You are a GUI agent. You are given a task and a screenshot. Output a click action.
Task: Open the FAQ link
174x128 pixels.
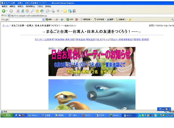point(107,40)
